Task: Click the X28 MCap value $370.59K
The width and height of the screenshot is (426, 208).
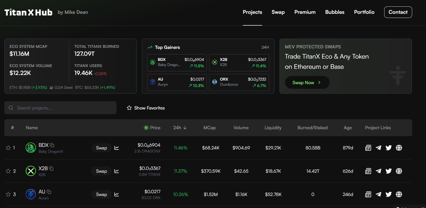Action: coord(211,171)
